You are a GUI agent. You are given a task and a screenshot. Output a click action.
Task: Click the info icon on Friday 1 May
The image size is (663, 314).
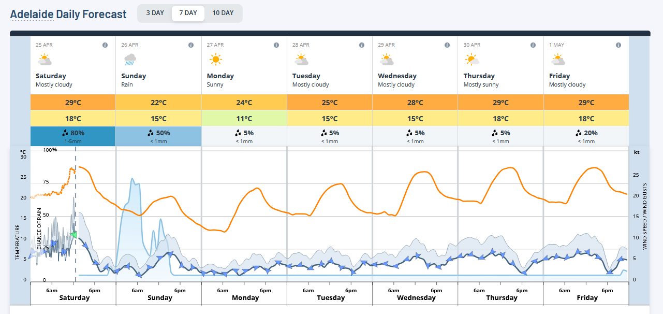[618, 45]
